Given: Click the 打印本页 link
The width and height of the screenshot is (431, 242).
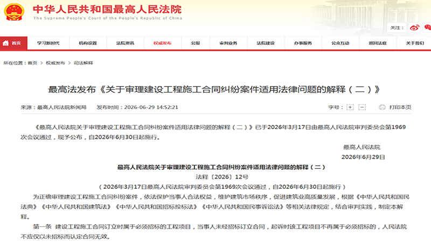Looking at the screenshot, I should click(400, 107).
